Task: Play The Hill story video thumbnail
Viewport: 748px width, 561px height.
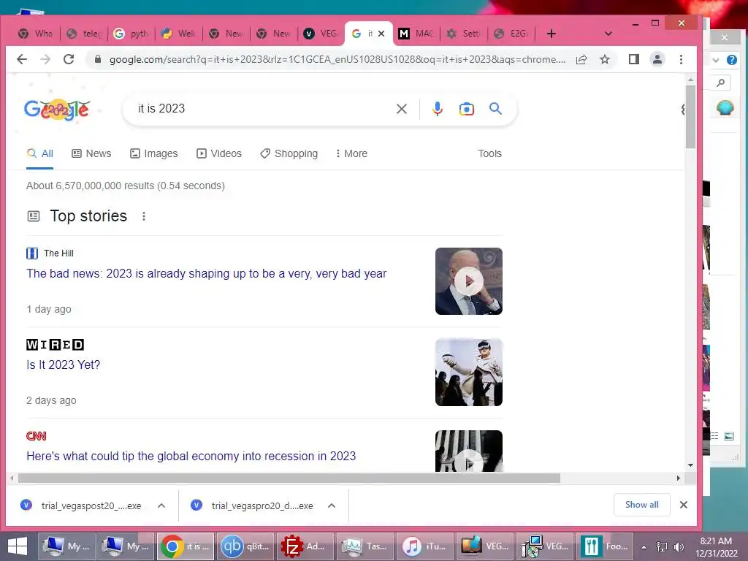Action: [469, 281]
